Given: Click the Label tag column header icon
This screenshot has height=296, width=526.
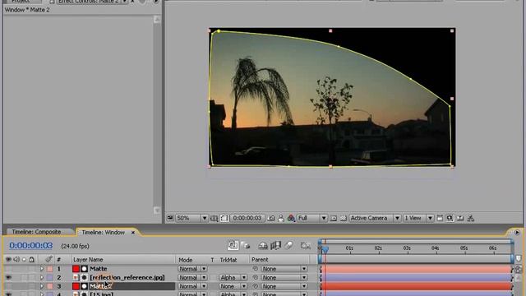Looking at the screenshot, I should 48,259.
